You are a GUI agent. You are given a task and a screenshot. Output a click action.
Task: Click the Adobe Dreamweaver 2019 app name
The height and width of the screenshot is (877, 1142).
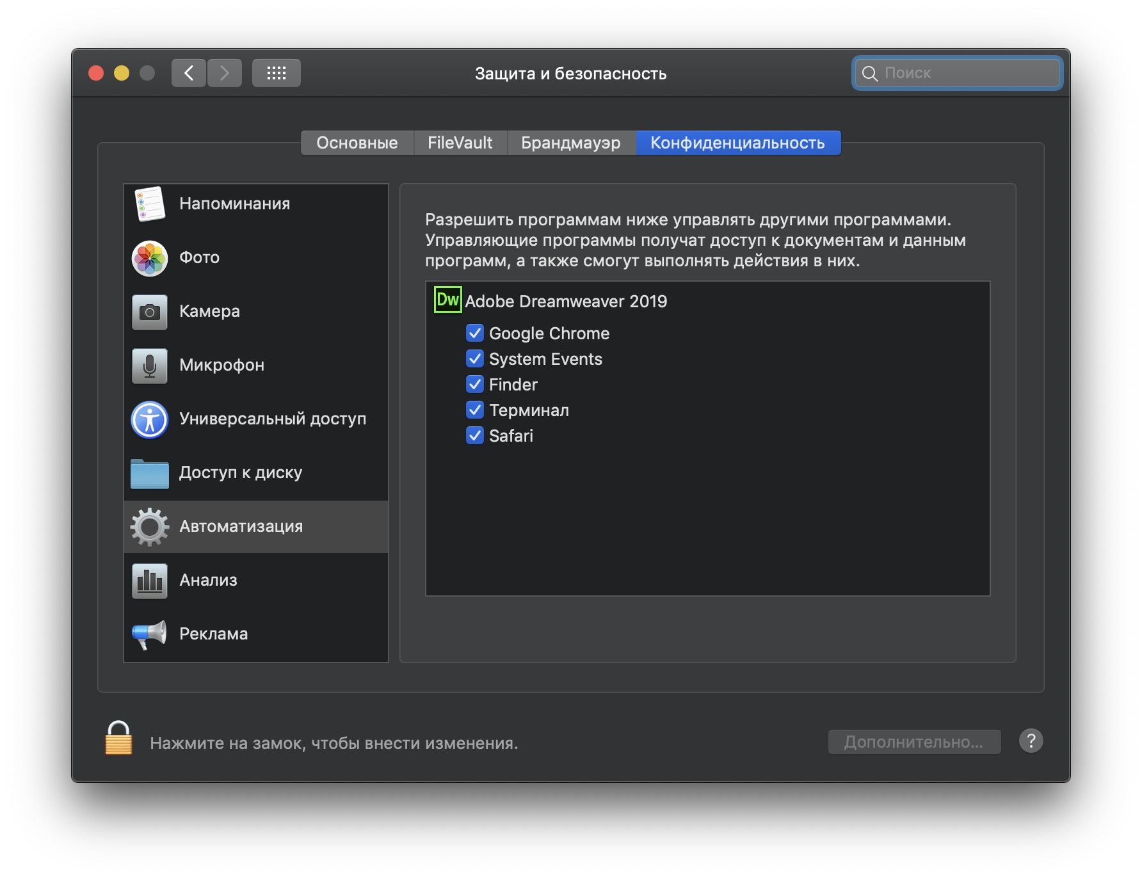pyautogui.click(x=567, y=302)
